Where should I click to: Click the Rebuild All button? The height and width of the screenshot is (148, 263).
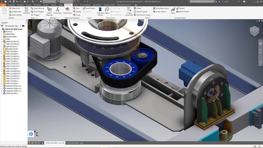click(15, 8)
